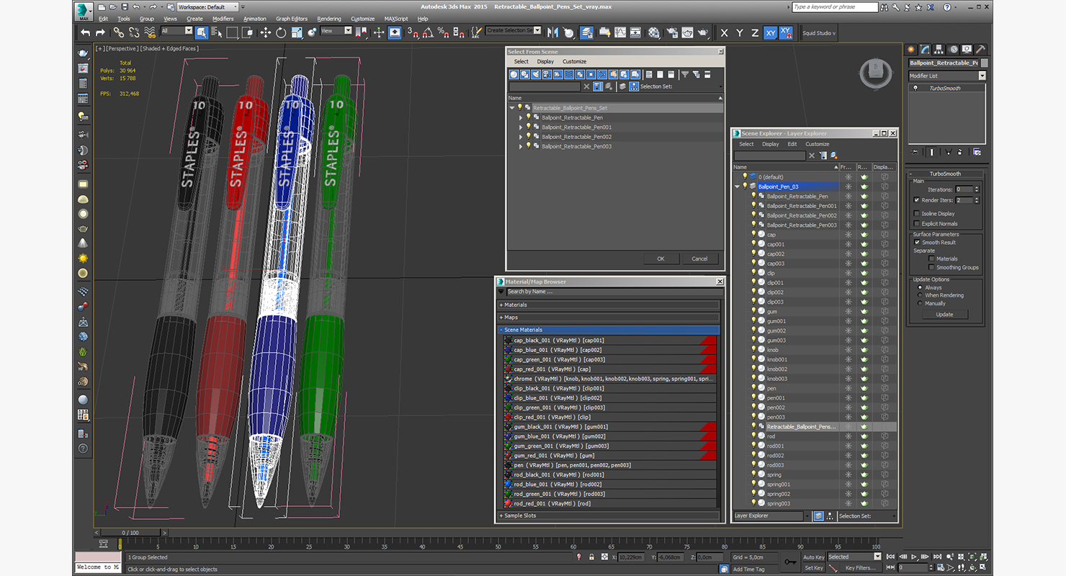Click the Undo arrow in main toolbar
1066x576 pixels.
[x=86, y=32]
